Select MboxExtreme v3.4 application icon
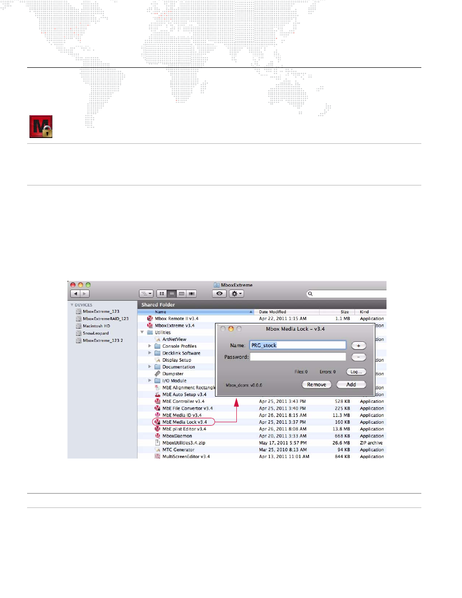This screenshot has width=462, height=598. point(150,325)
